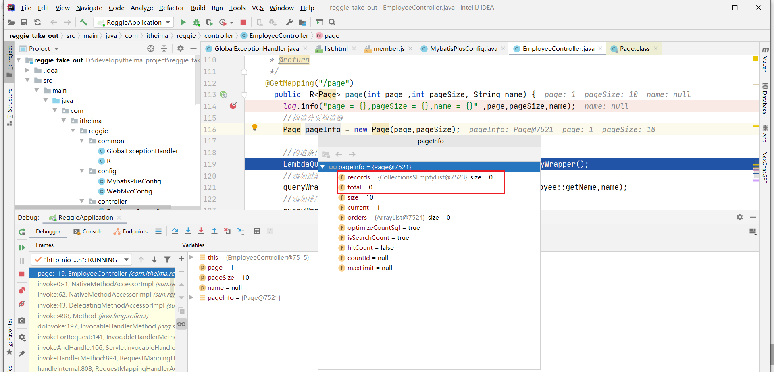Screen dimensions: 774x372
Task: Click the reggie_take_out breadcrumb
Action: [34, 35]
